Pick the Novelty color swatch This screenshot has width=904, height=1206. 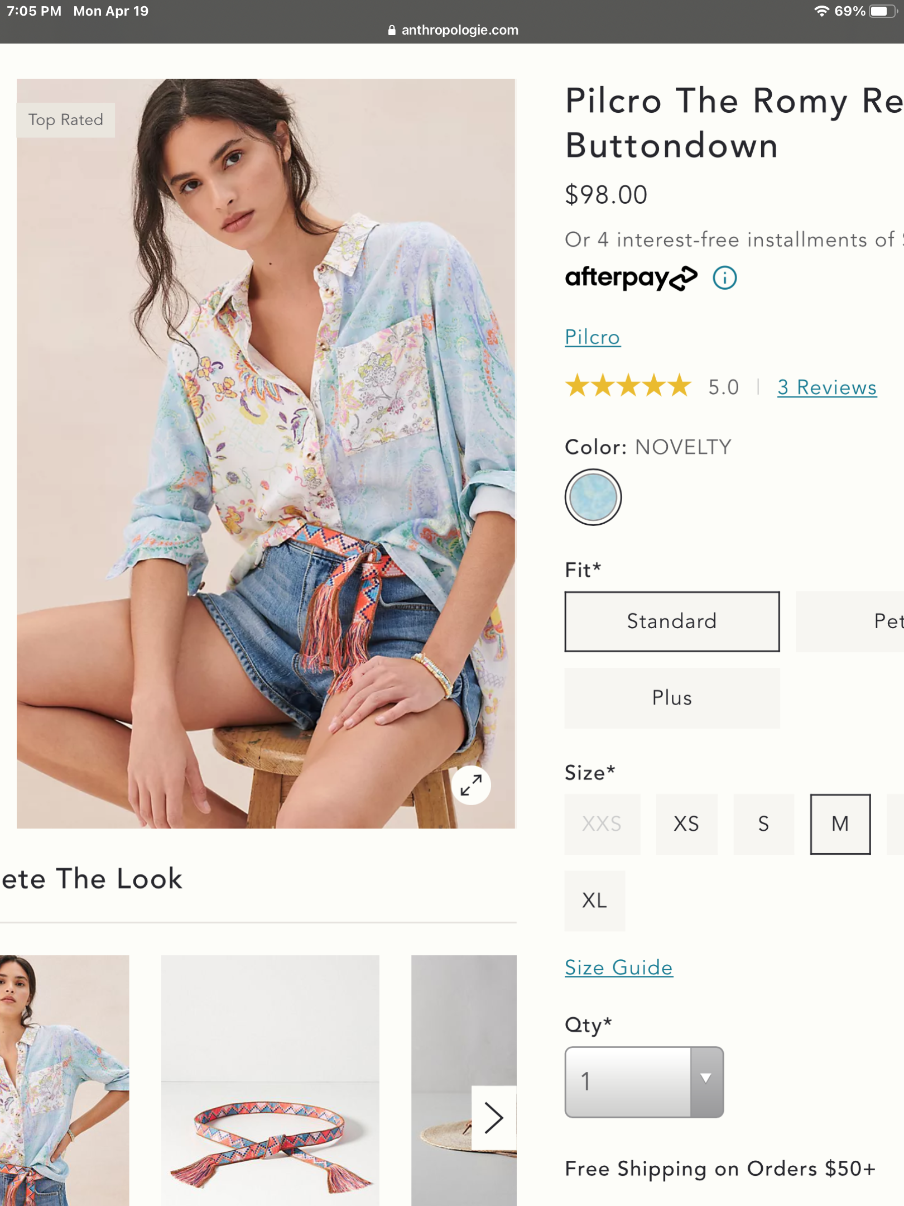[593, 497]
